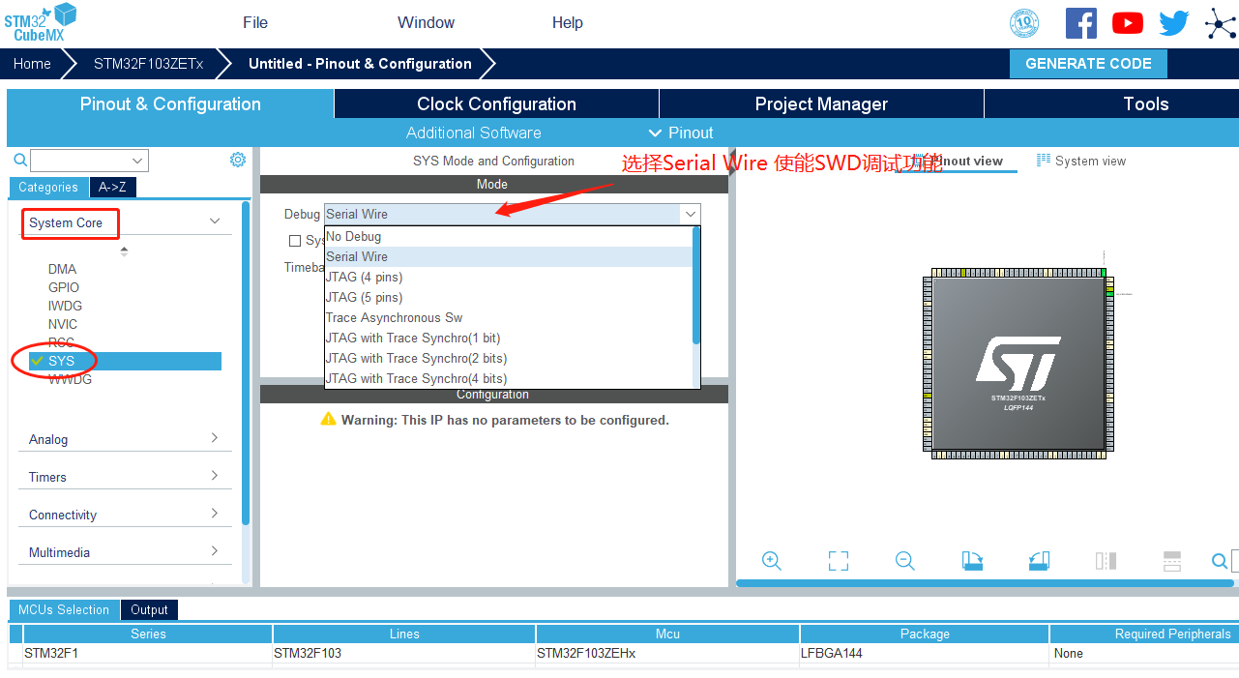Choose JTAG (4 pins) option

point(509,277)
